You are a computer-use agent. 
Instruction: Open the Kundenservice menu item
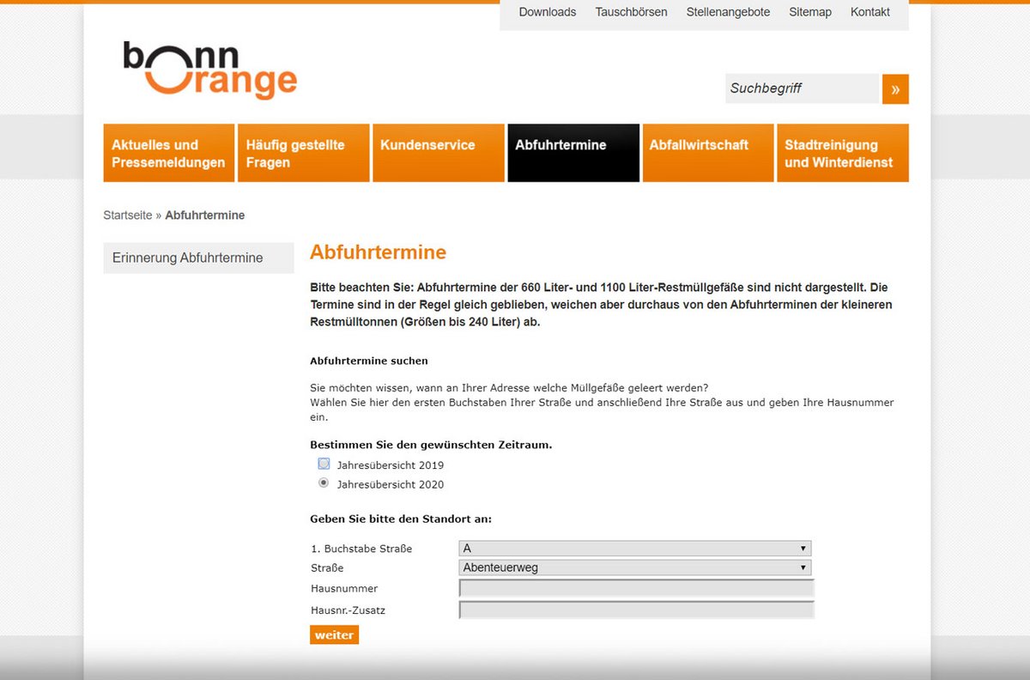coord(439,153)
